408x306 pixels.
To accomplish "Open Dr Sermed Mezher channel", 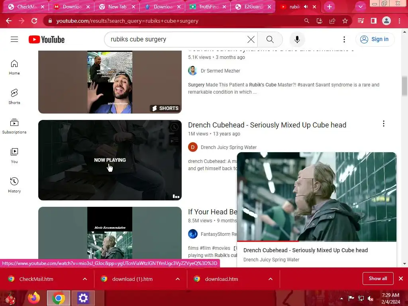I will click(x=220, y=71).
